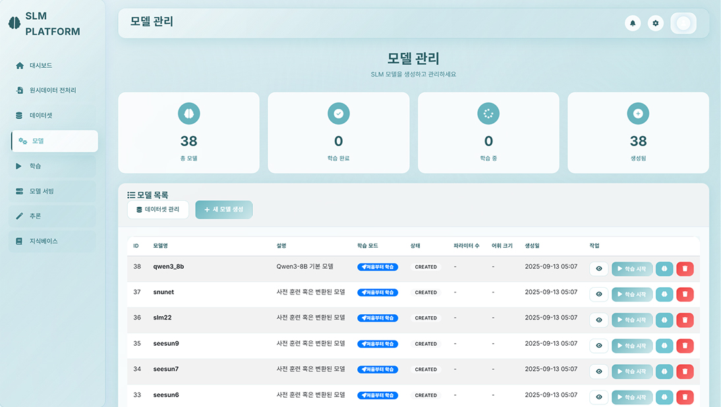
Task: Click the notification bell icon
Action: coord(633,23)
